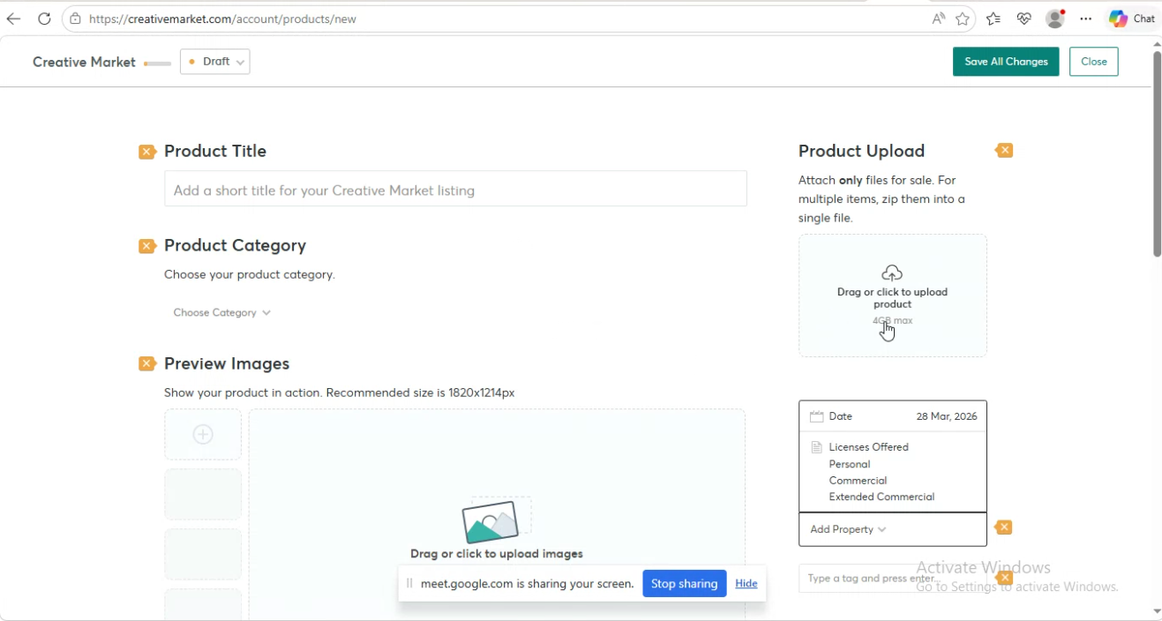Click the orange warning icon beside Product Upload
This screenshot has width=1162, height=621.
tap(1004, 151)
